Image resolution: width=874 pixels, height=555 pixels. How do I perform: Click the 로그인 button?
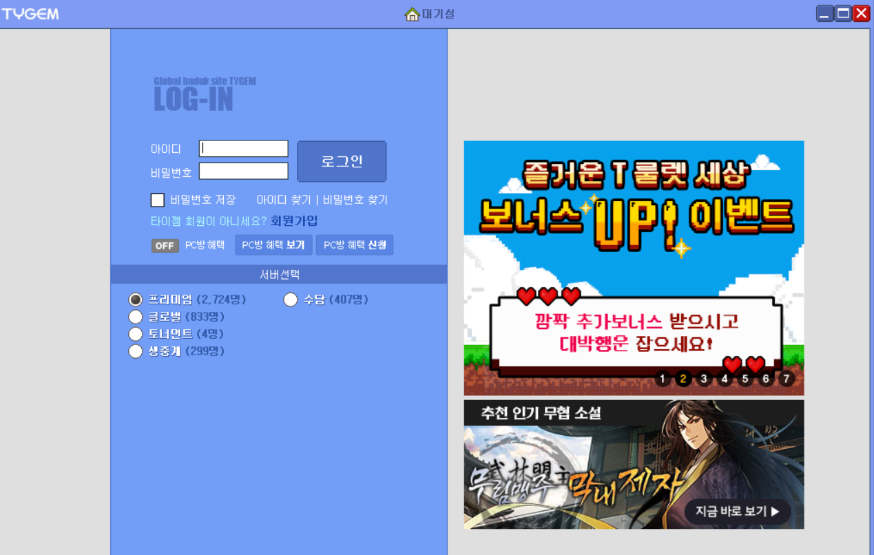tap(342, 162)
